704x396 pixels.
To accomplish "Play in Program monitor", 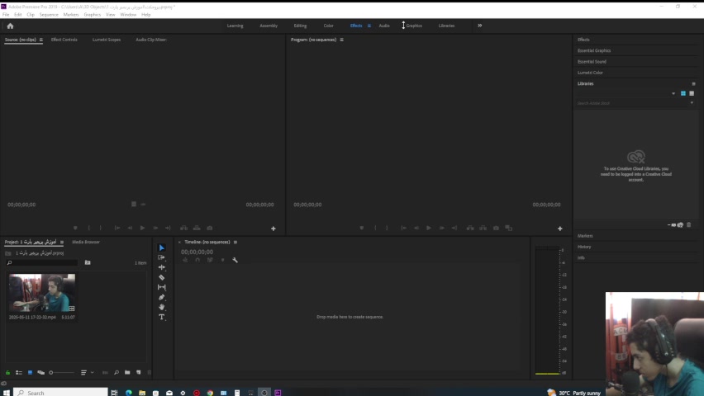I will tap(429, 228).
